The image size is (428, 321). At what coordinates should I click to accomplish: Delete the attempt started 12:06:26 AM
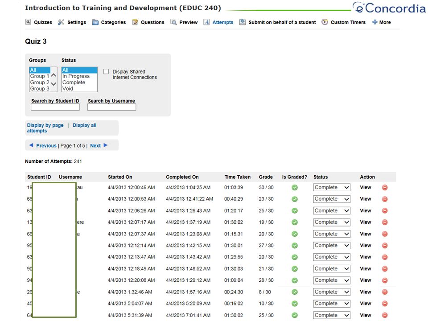click(385, 211)
